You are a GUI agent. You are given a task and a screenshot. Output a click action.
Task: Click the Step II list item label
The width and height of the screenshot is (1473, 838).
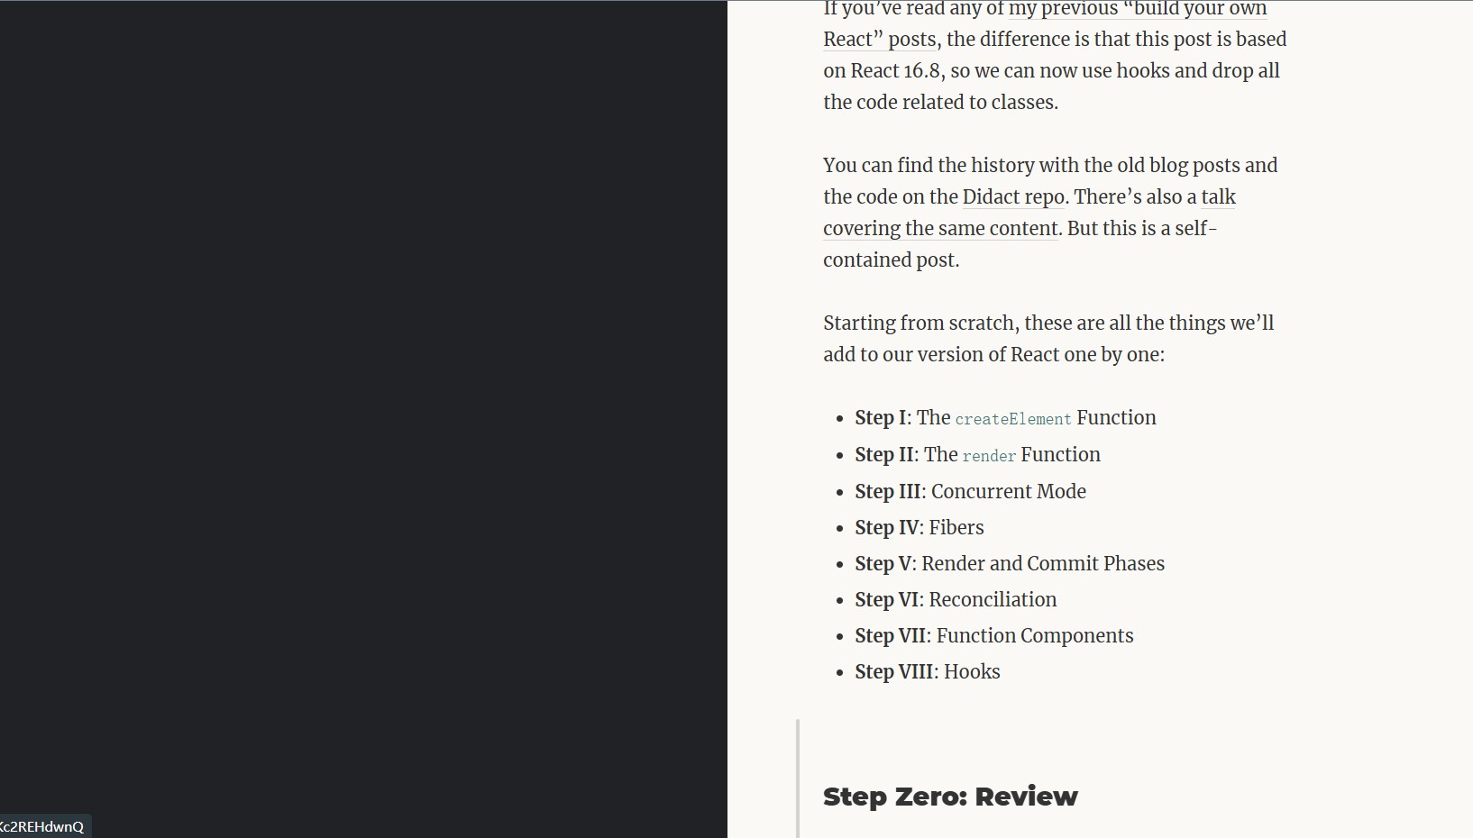(884, 455)
